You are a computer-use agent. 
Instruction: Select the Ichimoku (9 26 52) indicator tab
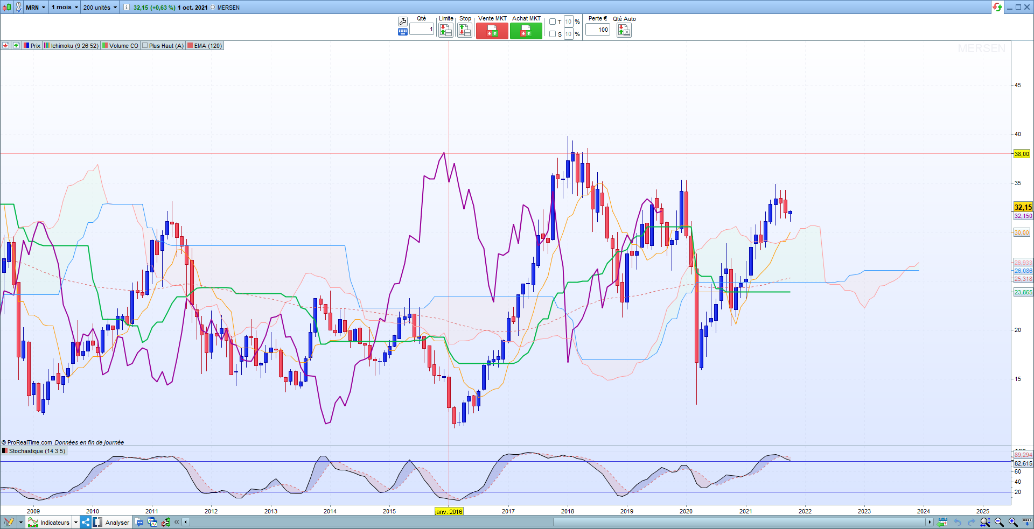(72, 46)
